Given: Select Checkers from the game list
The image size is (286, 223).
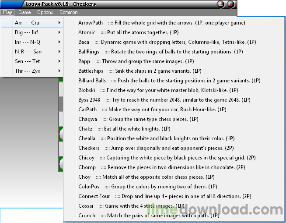Looking at the screenshot, I should pos(174,148).
